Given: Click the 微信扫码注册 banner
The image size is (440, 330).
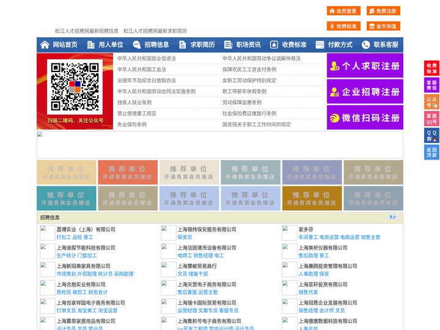Looking at the screenshot, I should coord(365,117).
